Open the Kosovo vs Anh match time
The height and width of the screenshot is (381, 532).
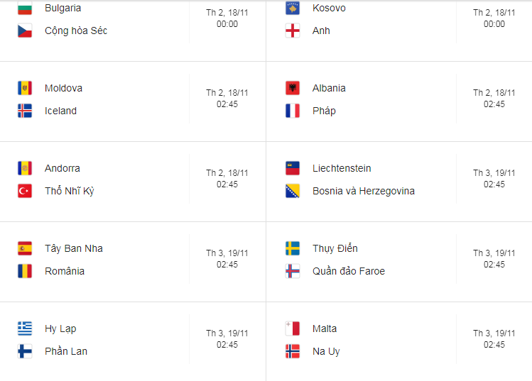(494, 18)
